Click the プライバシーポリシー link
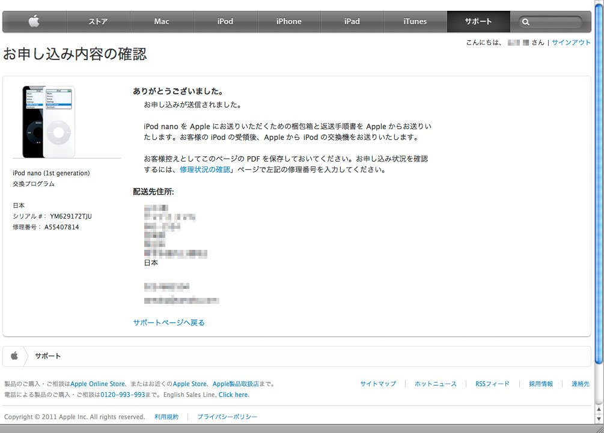The width and height of the screenshot is (604, 433). click(x=227, y=417)
